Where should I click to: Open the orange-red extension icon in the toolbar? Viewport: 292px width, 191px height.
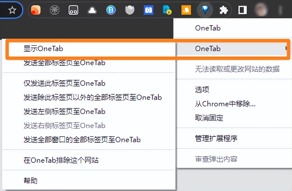click(x=36, y=10)
